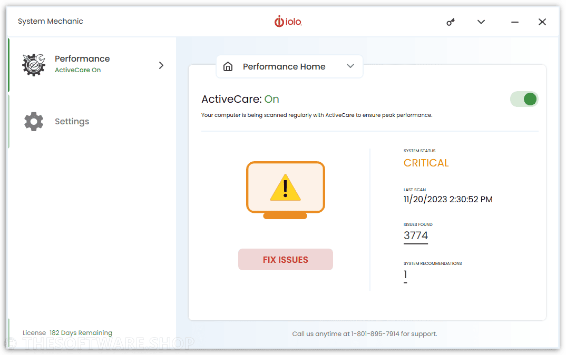Screen dimensions: 566x355
Task: Click the CRITICAL system status text
Action: (x=426, y=163)
